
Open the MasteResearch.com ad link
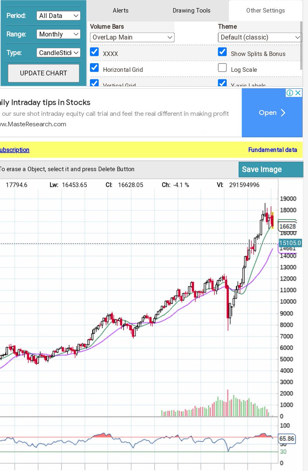[33, 124]
